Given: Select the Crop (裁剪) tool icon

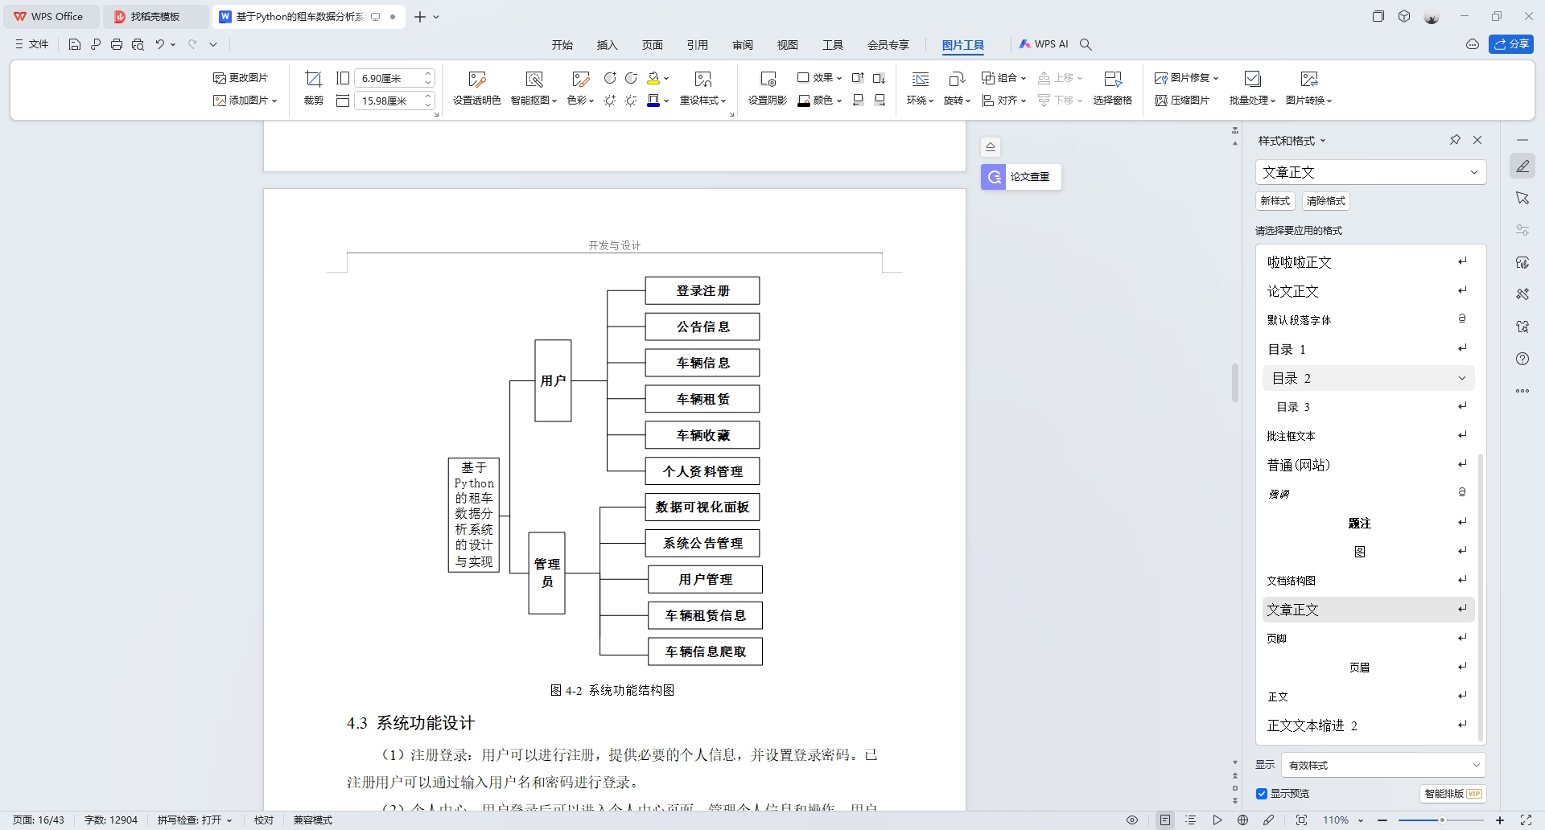Looking at the screenshot, I should click(313, 79).
